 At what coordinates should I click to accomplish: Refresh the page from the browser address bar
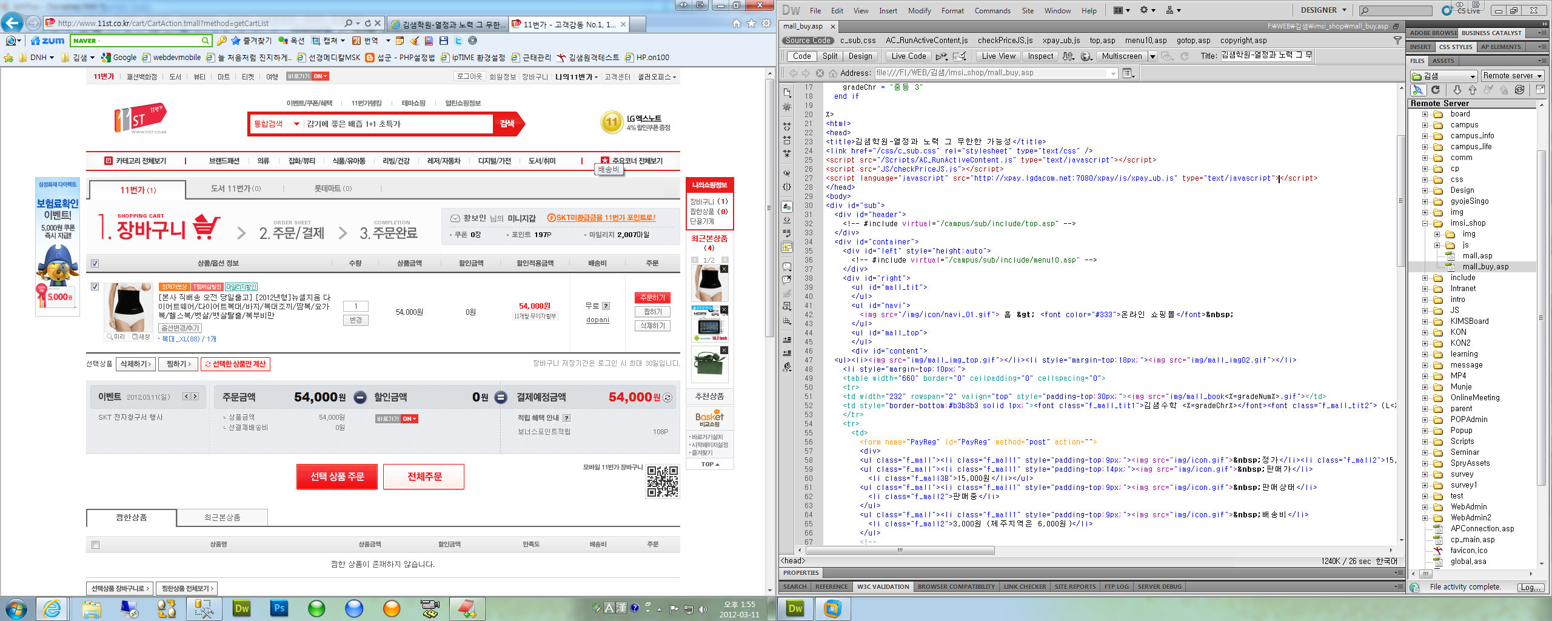[x=367, y=23]
